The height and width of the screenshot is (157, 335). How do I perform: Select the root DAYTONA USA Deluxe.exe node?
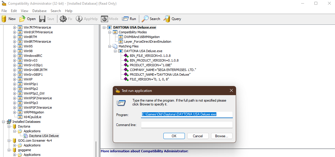pos(135,27)
